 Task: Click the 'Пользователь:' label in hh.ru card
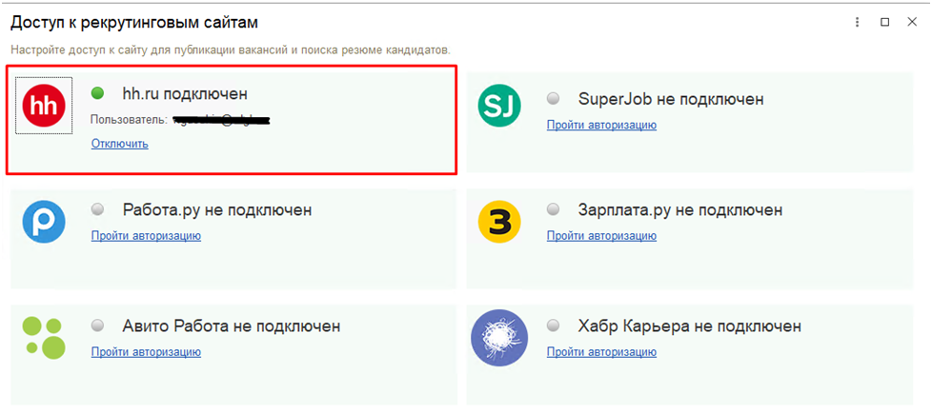point(129,120)
